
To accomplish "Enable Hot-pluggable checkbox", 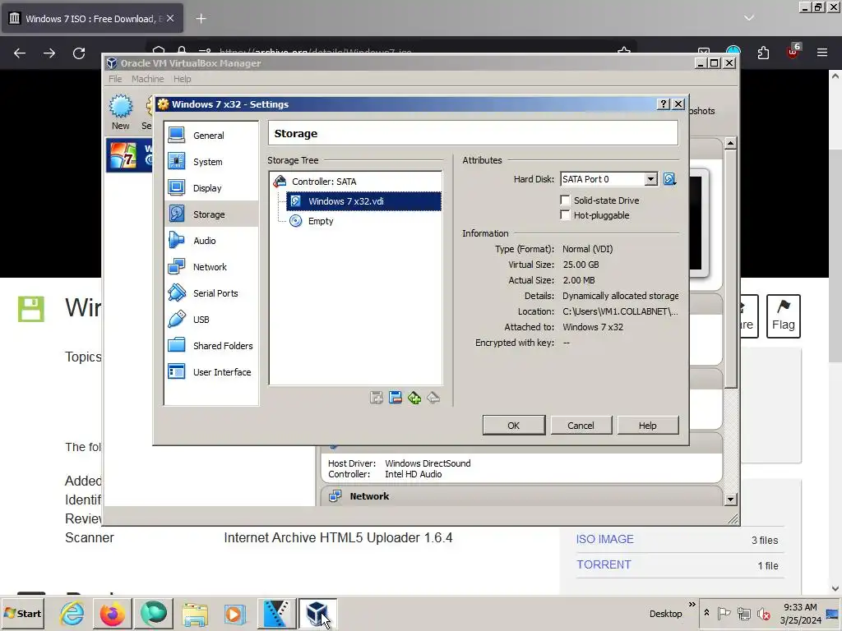I will (x=565, y=215).
